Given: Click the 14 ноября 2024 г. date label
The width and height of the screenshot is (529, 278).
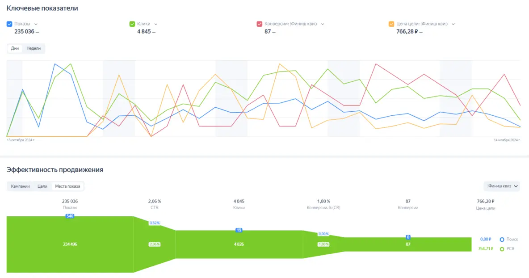Looking at the screenshot, I should (507, 140).
